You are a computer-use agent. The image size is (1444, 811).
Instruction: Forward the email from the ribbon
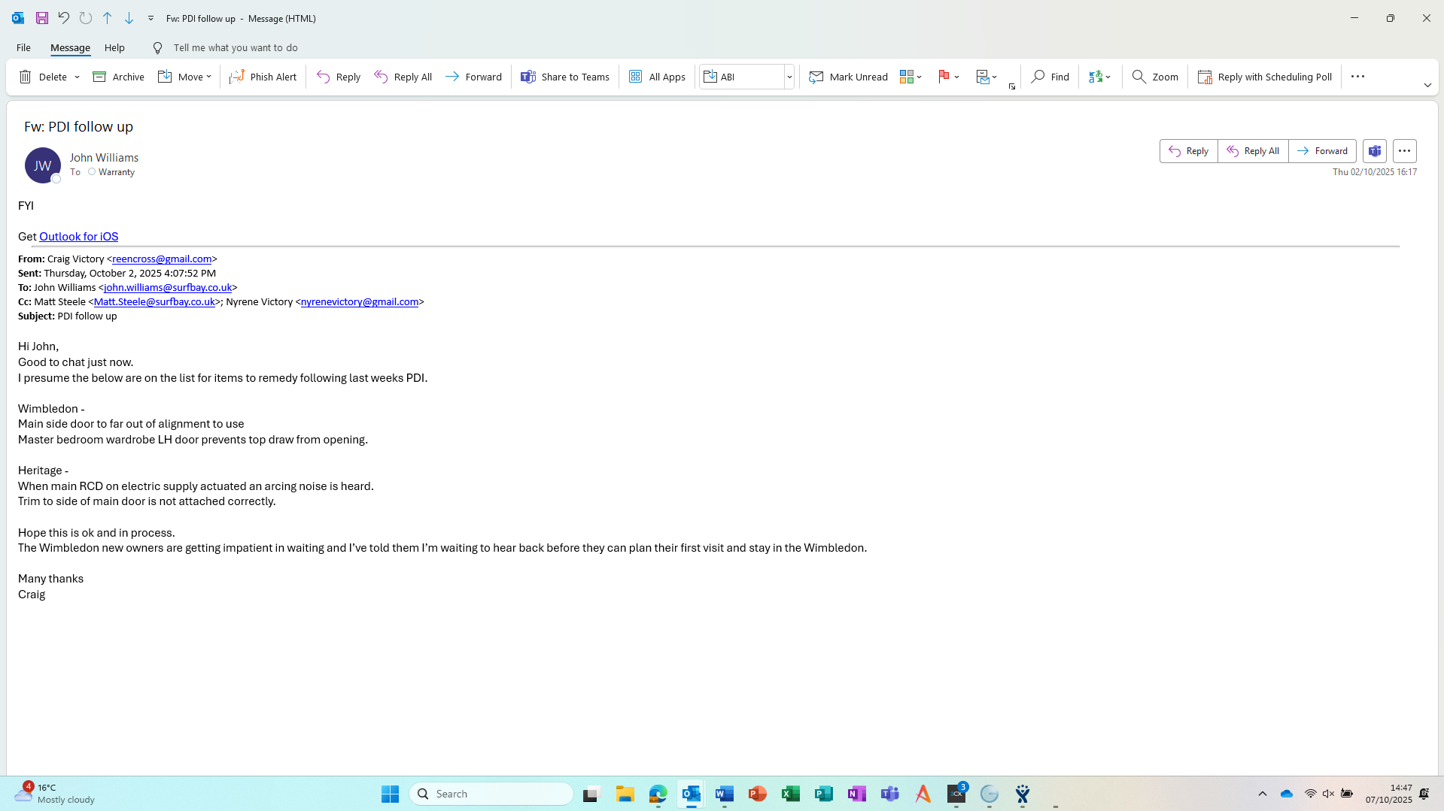(x=473, y=77)
